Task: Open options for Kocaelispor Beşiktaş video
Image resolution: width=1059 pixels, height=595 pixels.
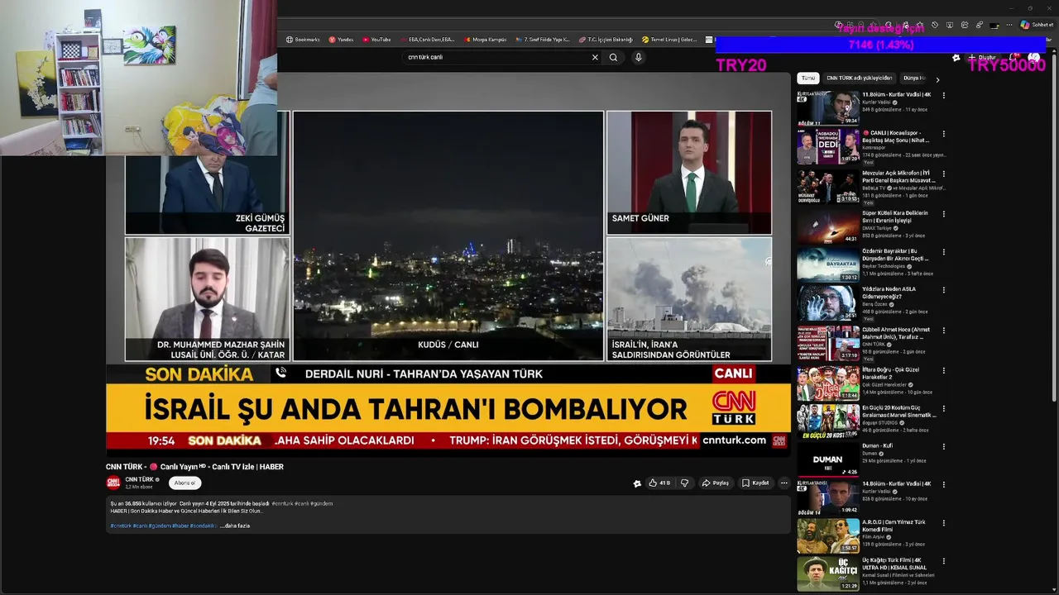Action: [x=944, y=134]
